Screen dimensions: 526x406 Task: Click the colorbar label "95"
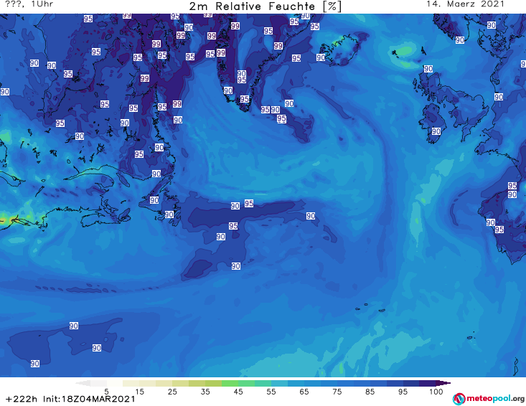(x=403, y=392)
